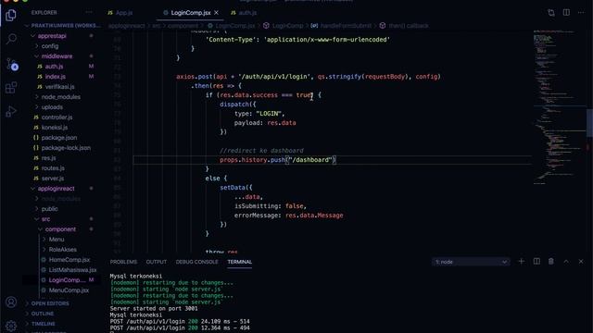Open the Run and Debug view
Image resolution: width=593 pixels, height=333 pixels.
click(11, 112)
